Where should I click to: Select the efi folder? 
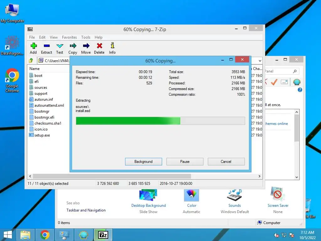34,81
